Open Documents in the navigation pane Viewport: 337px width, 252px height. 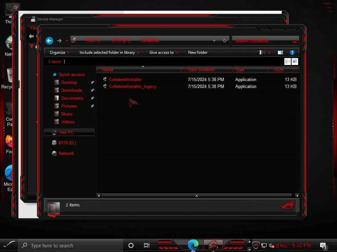tap(72, 98)
